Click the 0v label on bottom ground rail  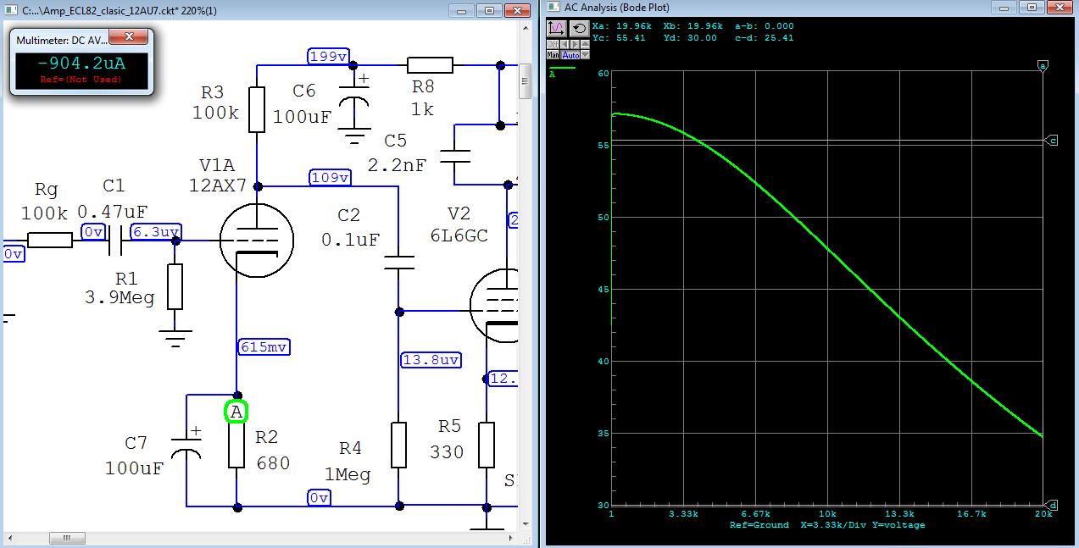(319, 498)
